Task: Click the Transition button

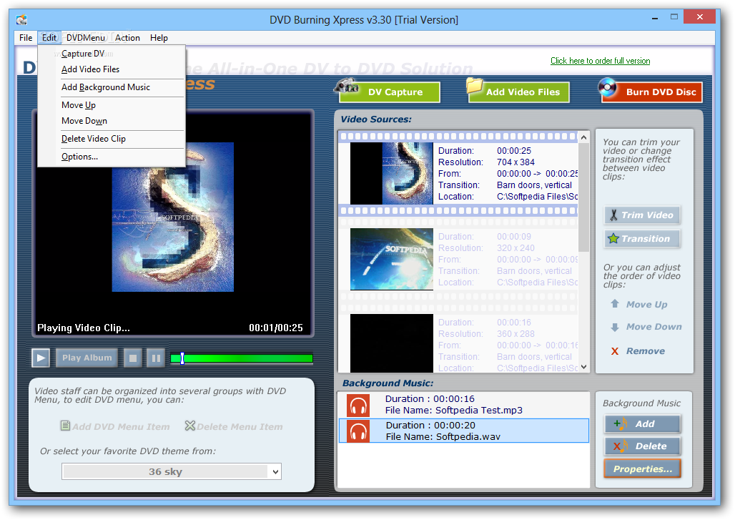Action: tap(642, 239)
